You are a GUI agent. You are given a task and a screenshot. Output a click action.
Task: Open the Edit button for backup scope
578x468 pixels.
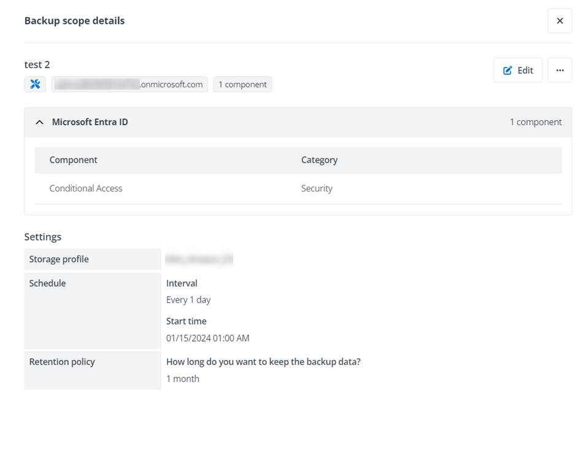(517, 71)
